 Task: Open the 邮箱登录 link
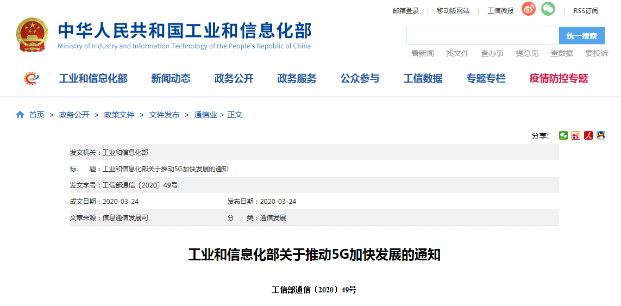point(406,10)
